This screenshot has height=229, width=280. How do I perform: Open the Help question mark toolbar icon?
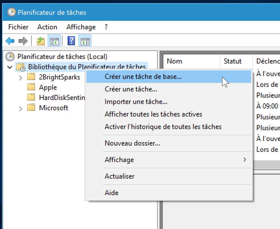pyautogui.click(x=71, y=41)
